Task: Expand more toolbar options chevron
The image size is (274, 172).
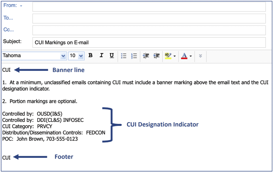Action: 201,56
